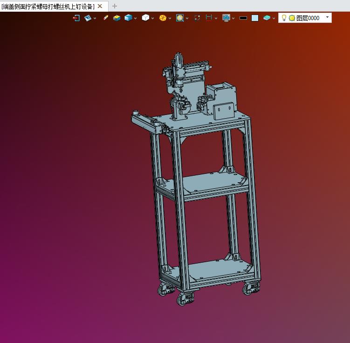The height and width of the screenshot is (343, 350).
Task: Click the yellow circle layer color indicator
Action: [x=292, y=18]
